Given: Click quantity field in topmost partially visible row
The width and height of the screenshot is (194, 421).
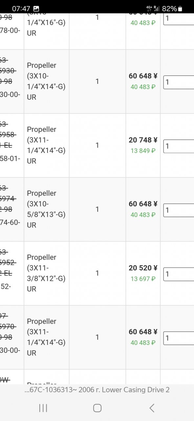Looking at the screenshot, I should coord(179,19).
